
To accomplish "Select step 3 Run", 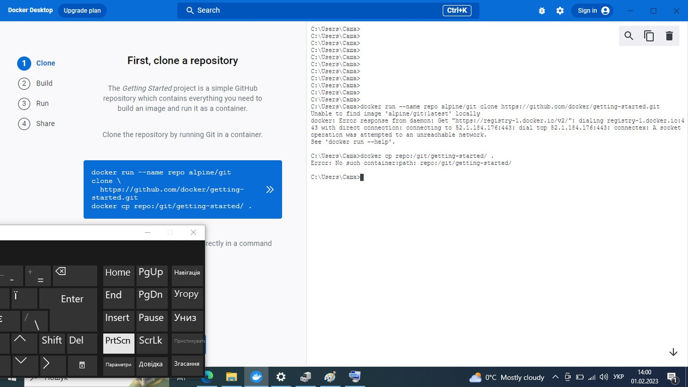I will [33, 104].
